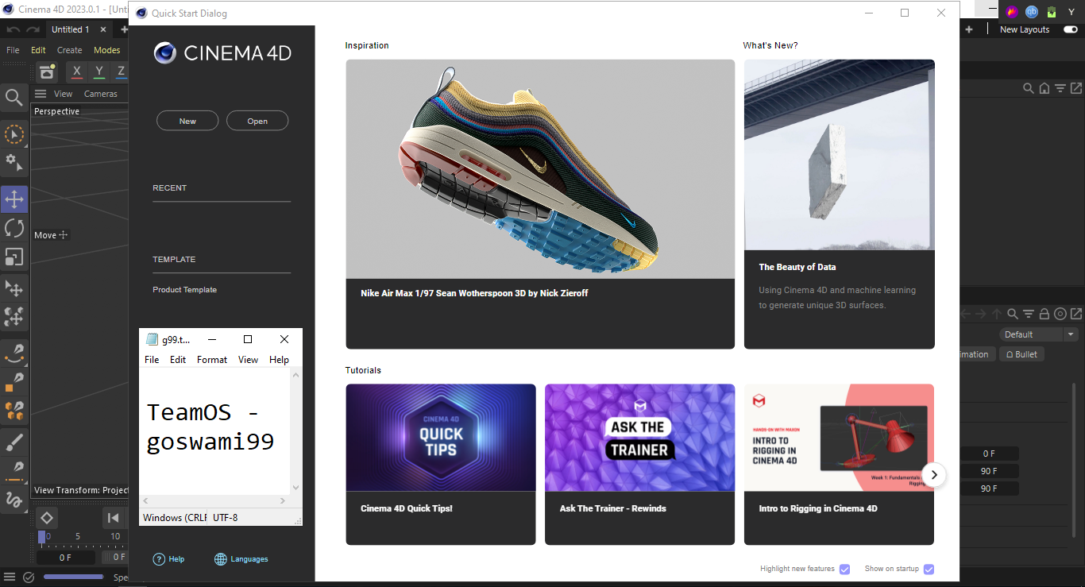Open the Create menu
The width and height of the screenshot is (1085, 587).
(69, 50)
